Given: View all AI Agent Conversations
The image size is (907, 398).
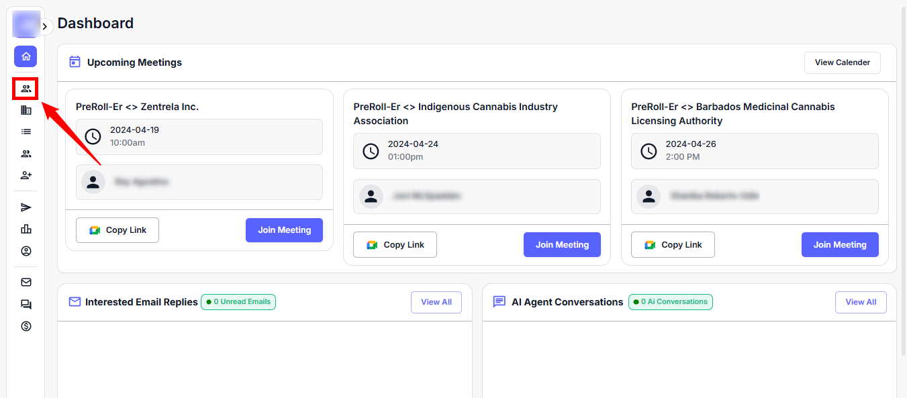Looking at the screenshot, I should 861,302.
